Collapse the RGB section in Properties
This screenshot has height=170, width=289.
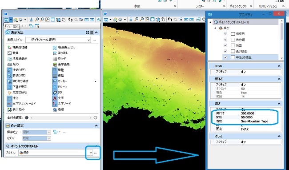pyautogui.click(x=279, y=66)
